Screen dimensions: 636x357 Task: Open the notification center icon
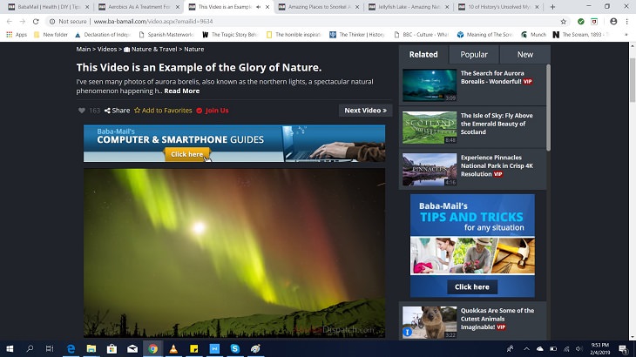pyautogui.click(x=624, y=348)
